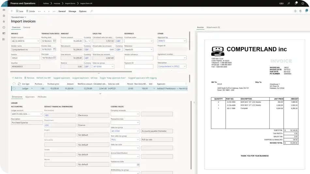This screenshot has height=174, width=310.
Task: Switch to the Overview tab
Action: click(16, 27)
